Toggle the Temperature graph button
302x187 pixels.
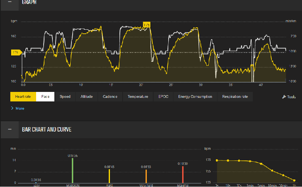point(138,97)
